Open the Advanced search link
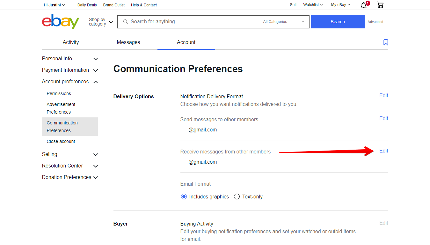The image size is (430, 245). [x=375, y=22]
